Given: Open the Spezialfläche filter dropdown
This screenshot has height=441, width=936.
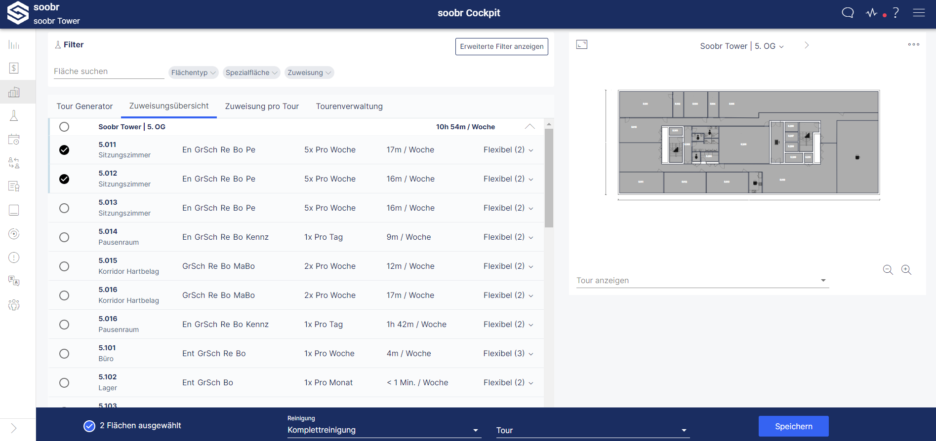Looking at the screenshot, I should pyautogui.click(x=251, y=73).
